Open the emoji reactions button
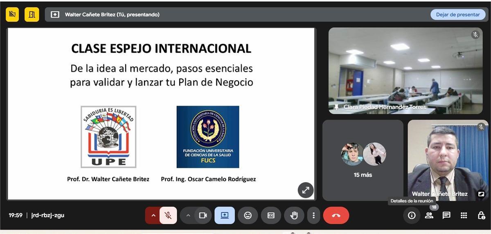Image resolution: width=491 pixels, height=234 pixels. pos(248,216)
